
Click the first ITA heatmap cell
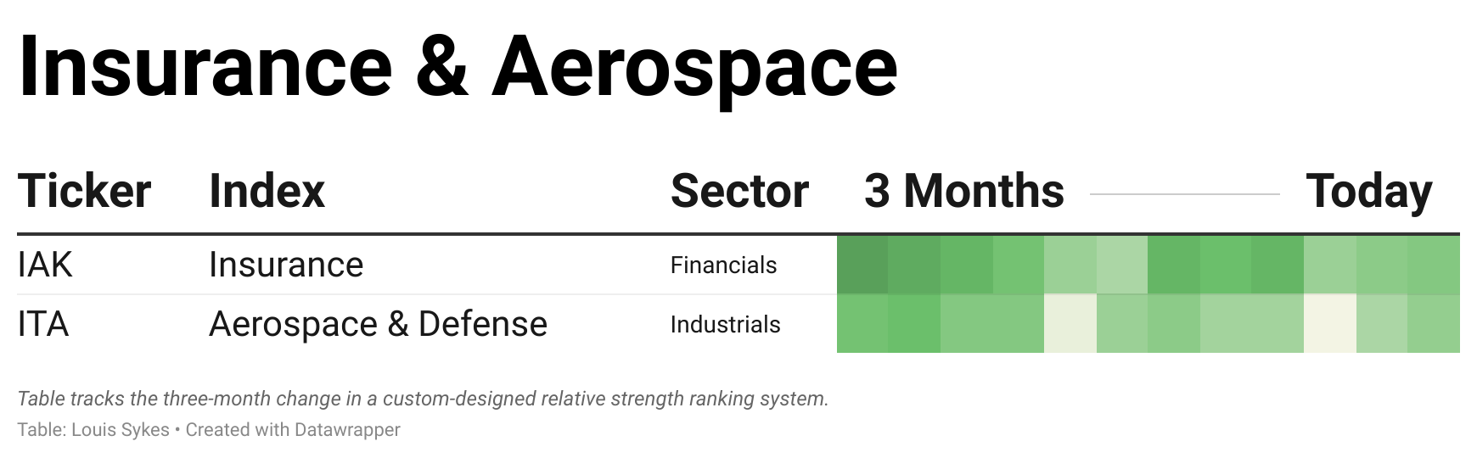coord(862,324)
